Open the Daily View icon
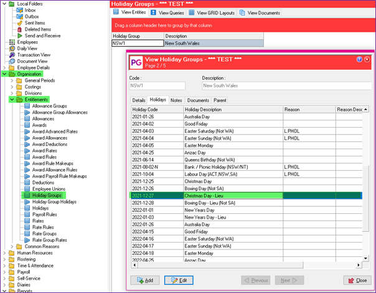The width and height of the screenshot is (376, 293). point(12,48)
